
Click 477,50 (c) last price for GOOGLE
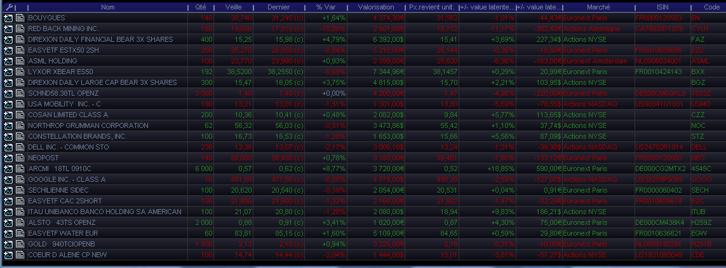click(286, 179)
